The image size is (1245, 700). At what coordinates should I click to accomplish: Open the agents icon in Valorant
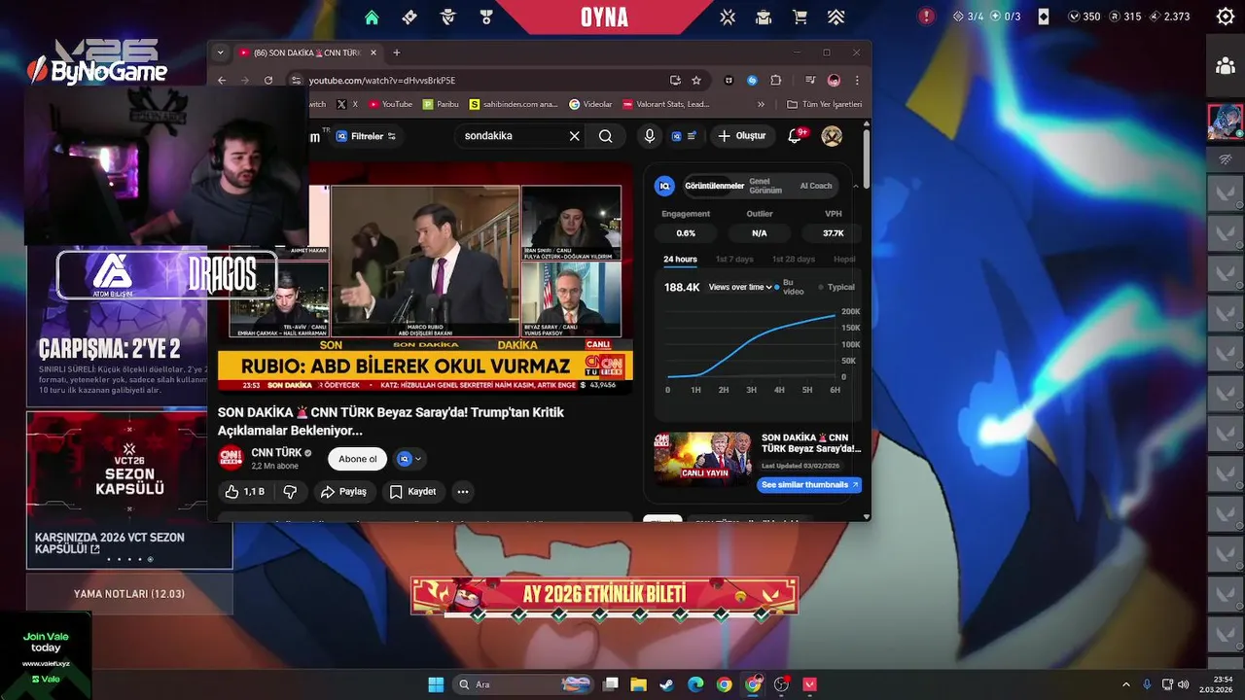tap(447, 17)
